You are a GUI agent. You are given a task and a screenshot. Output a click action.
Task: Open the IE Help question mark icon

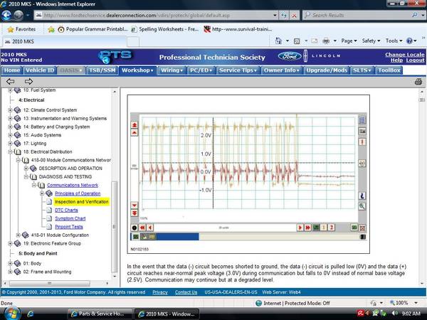[409, 41]
